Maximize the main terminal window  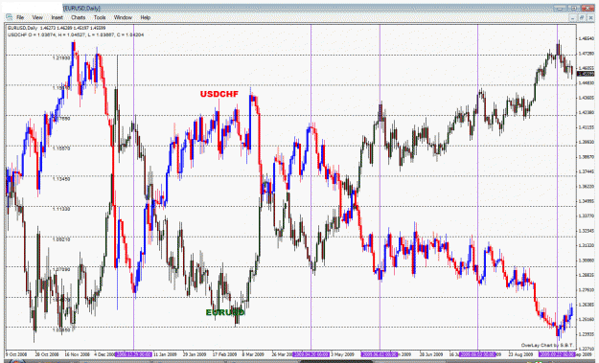[574, 8]
